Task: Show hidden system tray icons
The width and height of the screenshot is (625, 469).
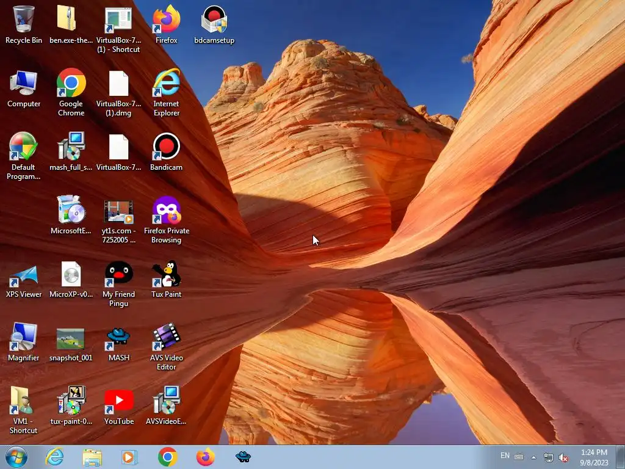Action: 533,457
